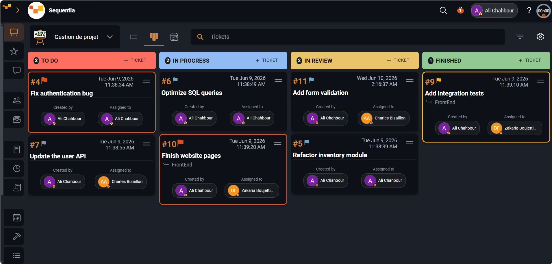This screenshot has height=264, width=552.
Task: Click the blue flag on ticket #5
Action: coord(307,142)
